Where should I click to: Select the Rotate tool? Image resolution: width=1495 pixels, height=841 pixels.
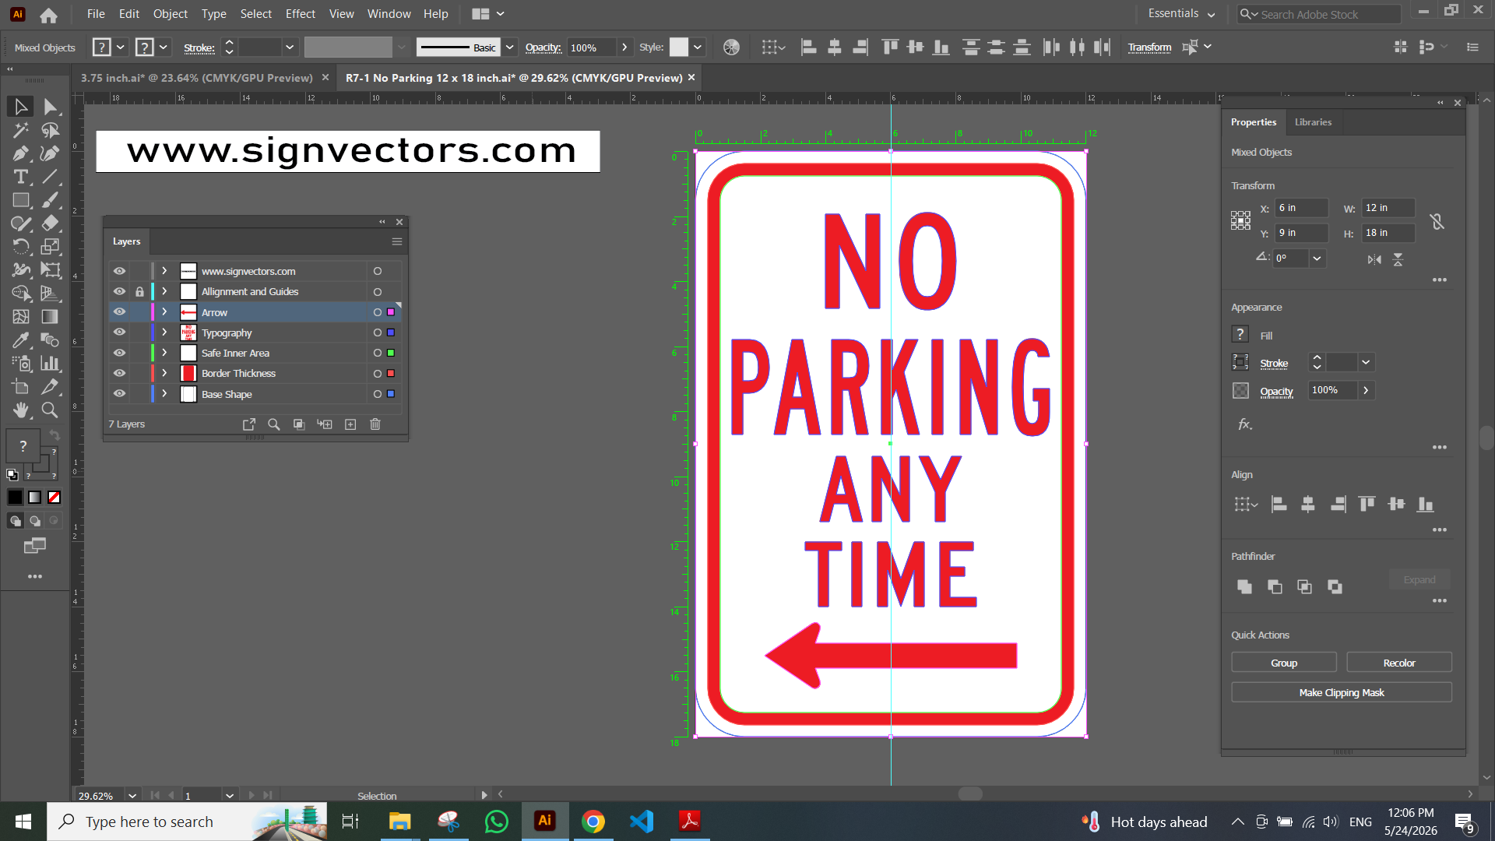tap(21, 247)
